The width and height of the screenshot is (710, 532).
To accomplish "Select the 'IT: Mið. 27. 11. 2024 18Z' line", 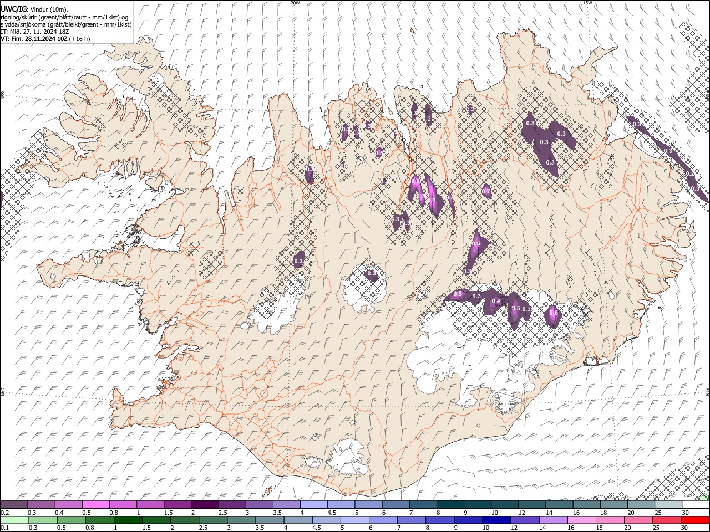I will [x=34, y=32].
